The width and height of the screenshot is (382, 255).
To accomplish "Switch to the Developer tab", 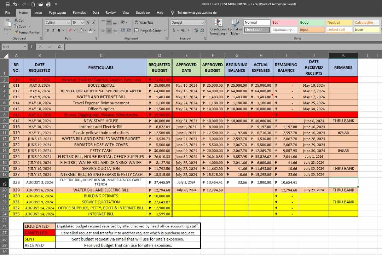I will [x=143, y=13].
